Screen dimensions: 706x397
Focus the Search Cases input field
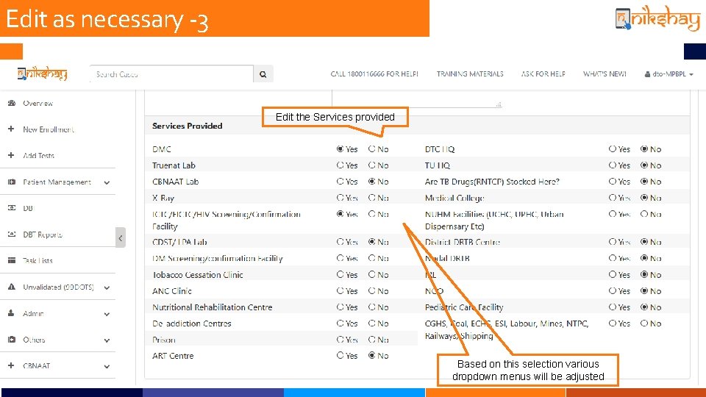point(171,74)
